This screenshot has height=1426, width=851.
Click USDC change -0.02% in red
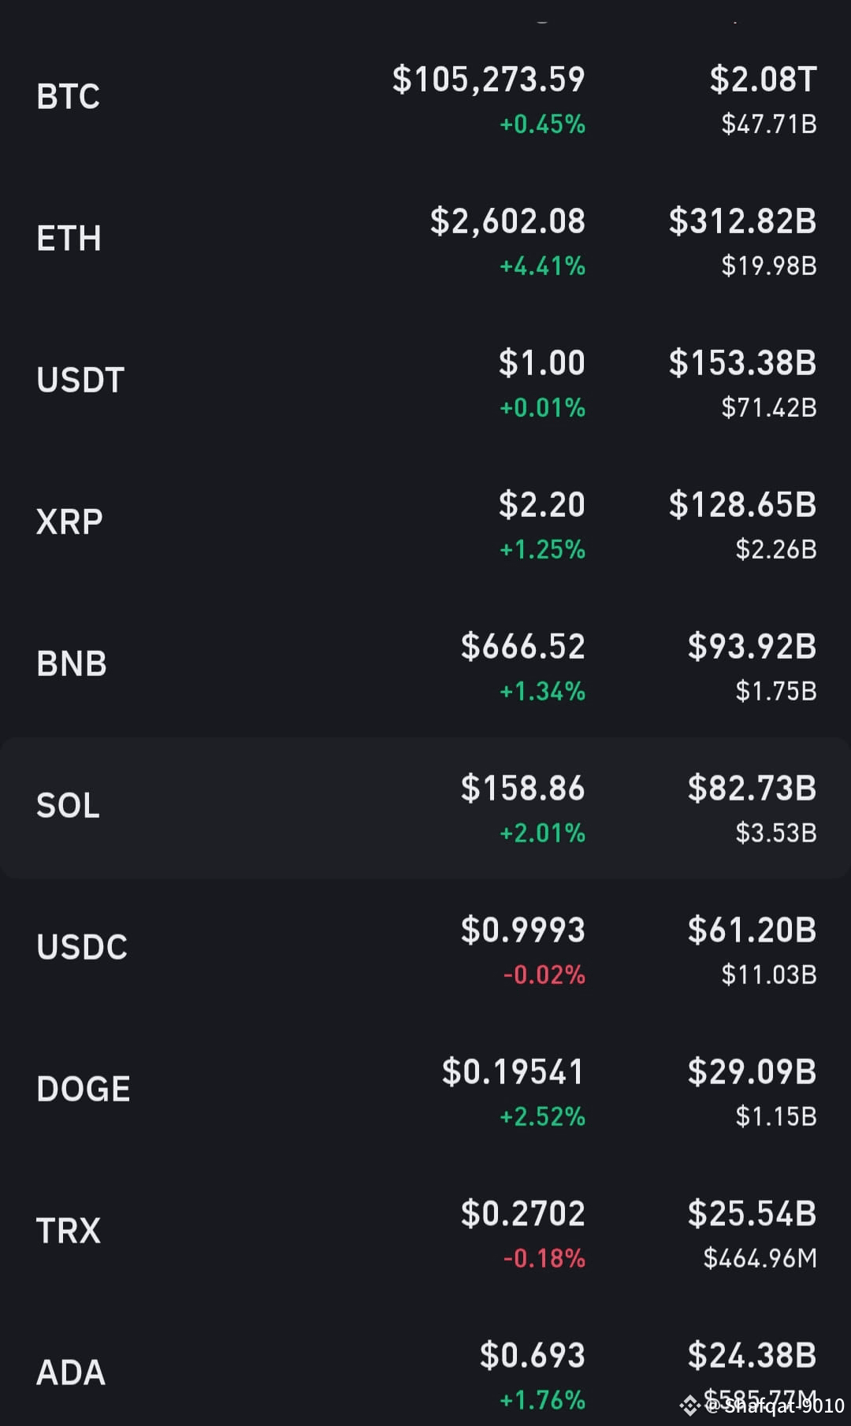[x=544, y=975]
